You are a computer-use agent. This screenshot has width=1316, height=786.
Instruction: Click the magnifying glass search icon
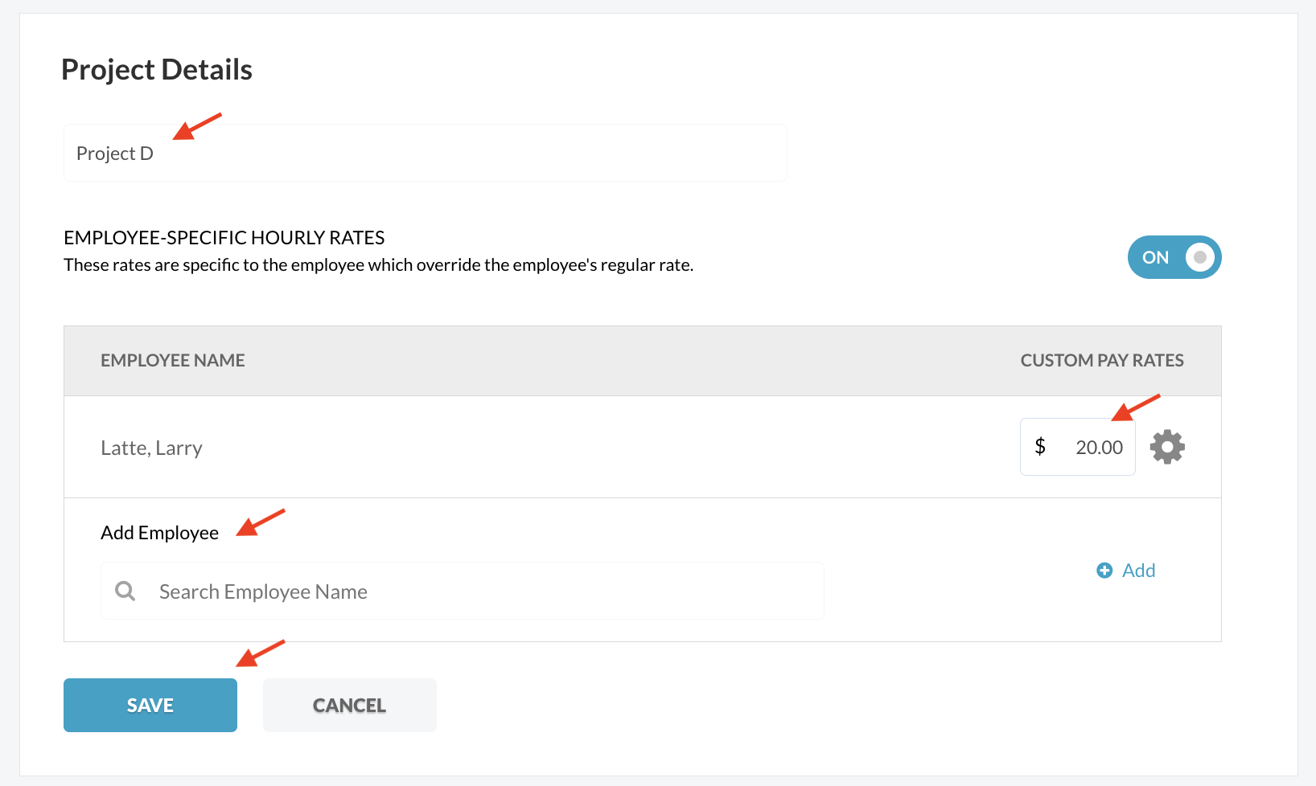(x=125, y=592)
